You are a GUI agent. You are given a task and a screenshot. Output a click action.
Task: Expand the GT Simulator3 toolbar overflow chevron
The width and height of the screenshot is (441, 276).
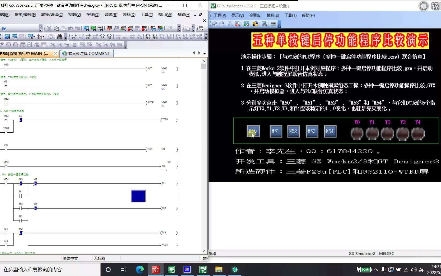(x=279, y=26)
